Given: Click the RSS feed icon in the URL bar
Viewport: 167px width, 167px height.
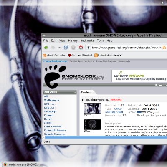Looking at the screenshot, I should (x=164, y=48).
